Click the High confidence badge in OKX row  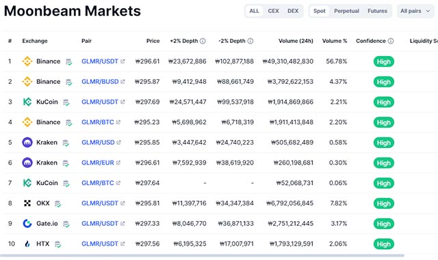[384, 203]
